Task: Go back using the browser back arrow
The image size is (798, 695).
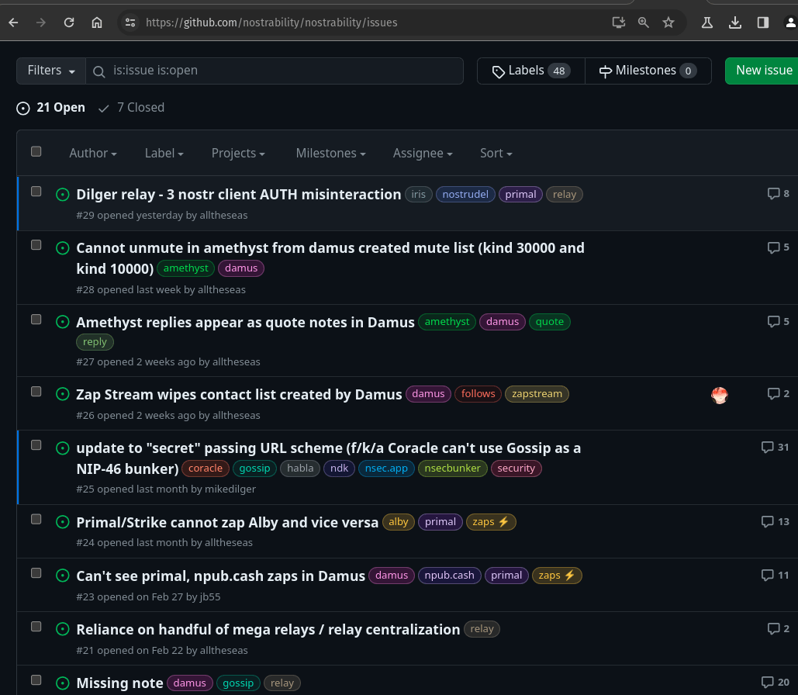Action: point(14,22)
